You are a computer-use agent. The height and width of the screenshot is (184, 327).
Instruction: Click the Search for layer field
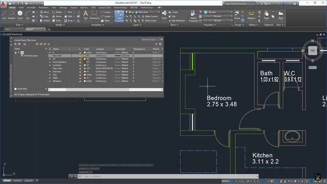150,39
